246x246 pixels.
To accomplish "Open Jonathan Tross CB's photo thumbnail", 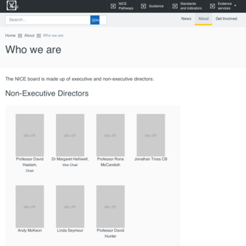I will pyautogui.click(x=151, y=135).
